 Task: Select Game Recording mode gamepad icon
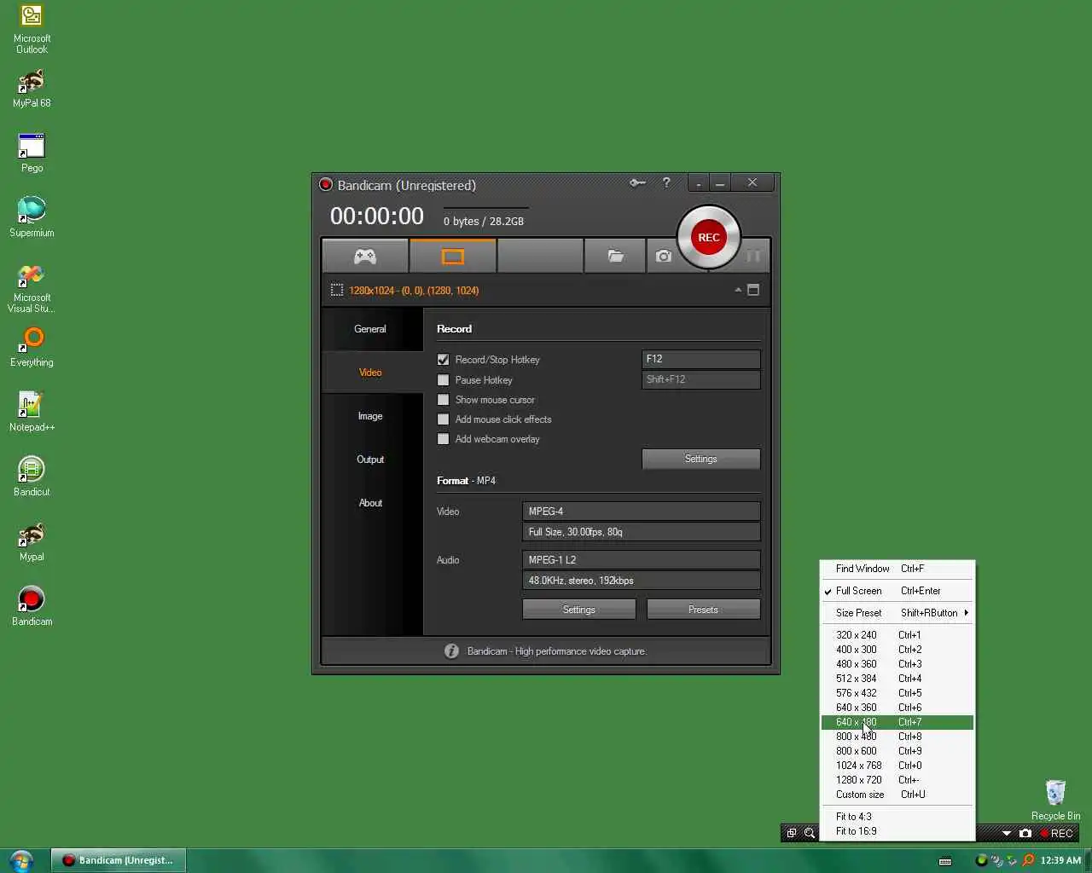(x=365, y=256)
